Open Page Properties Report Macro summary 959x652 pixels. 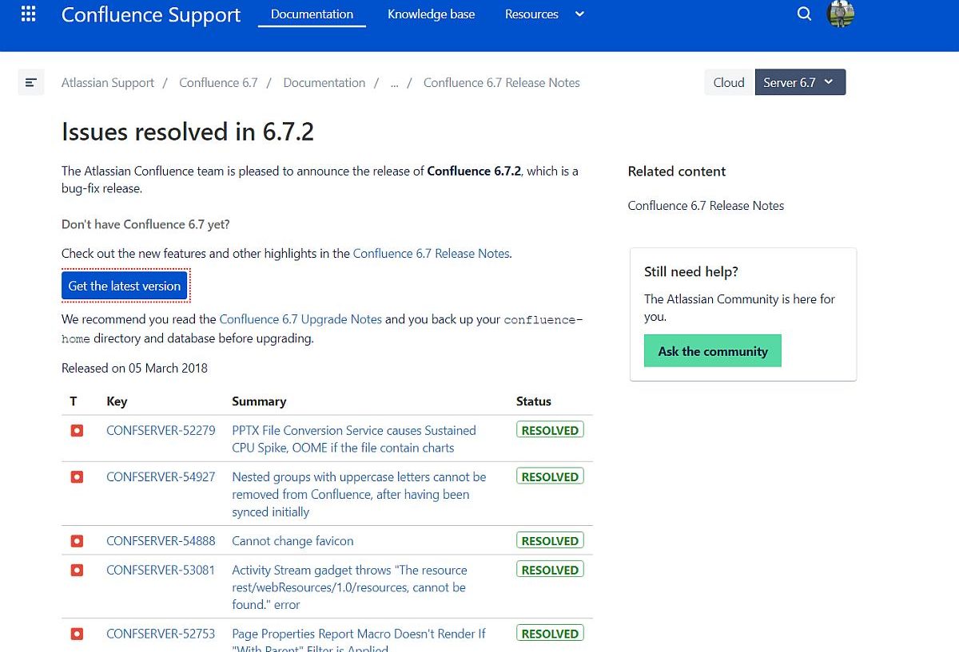click(x=359, y=640)
